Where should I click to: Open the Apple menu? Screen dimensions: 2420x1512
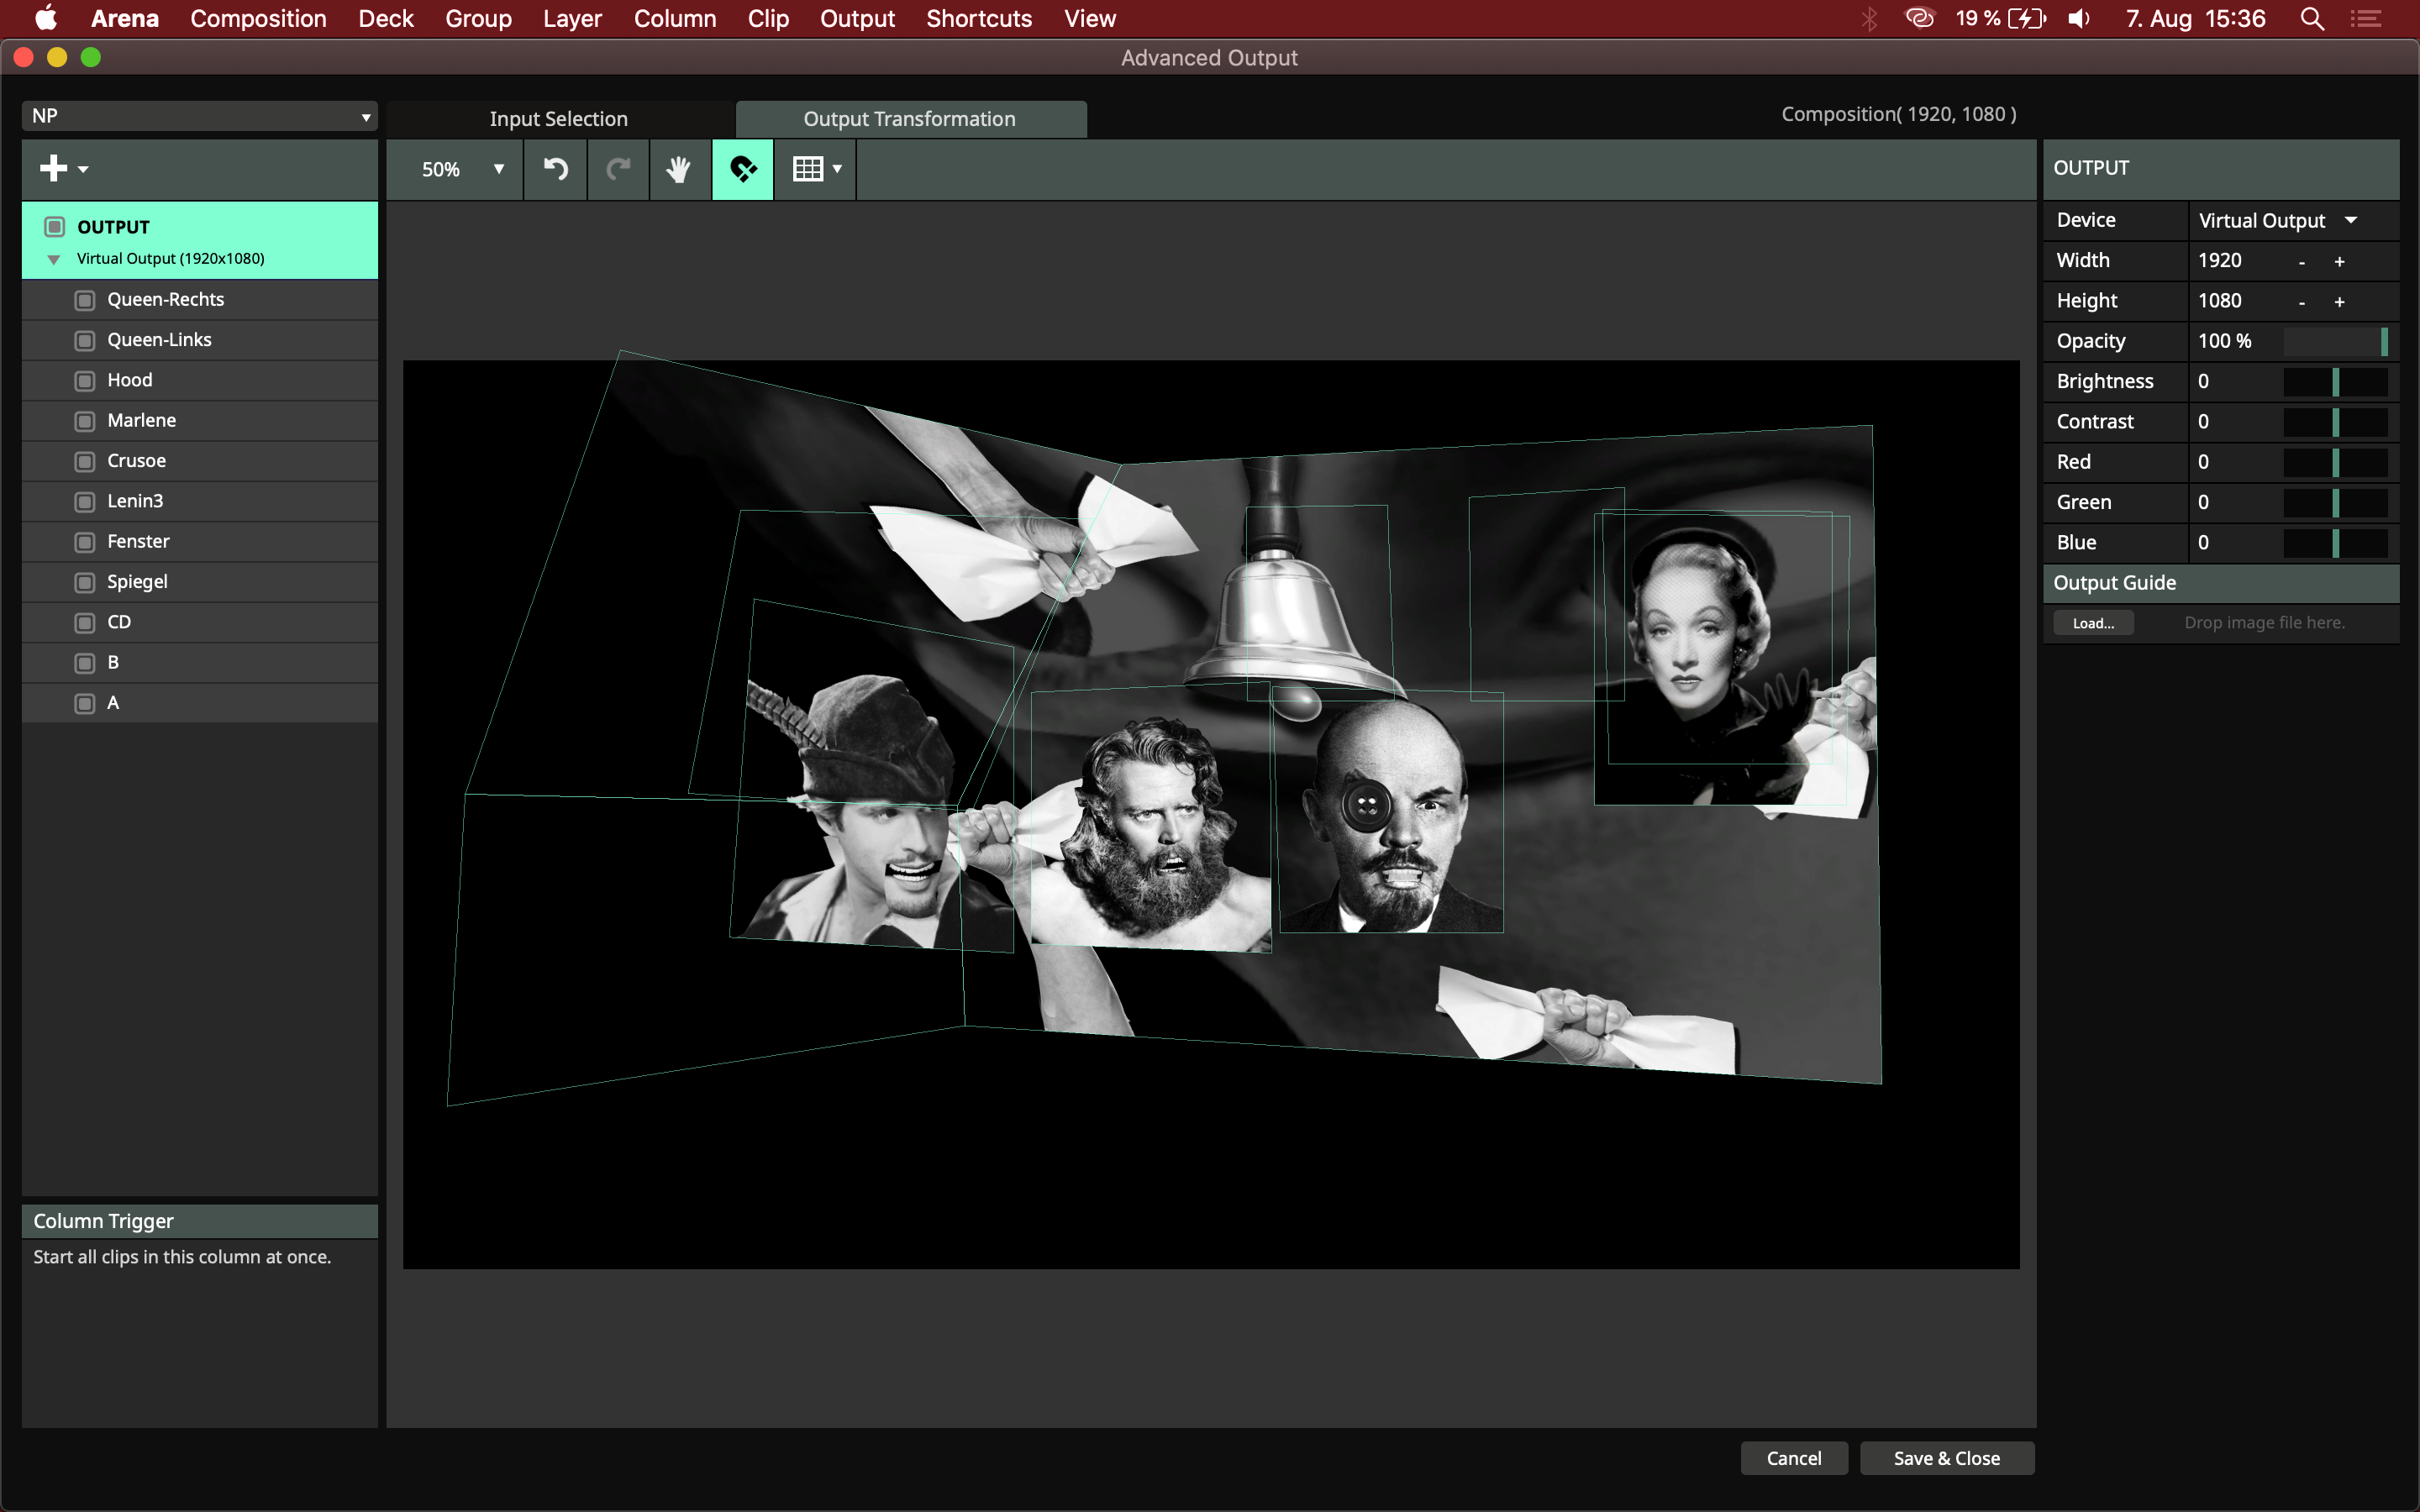(46, 18)
